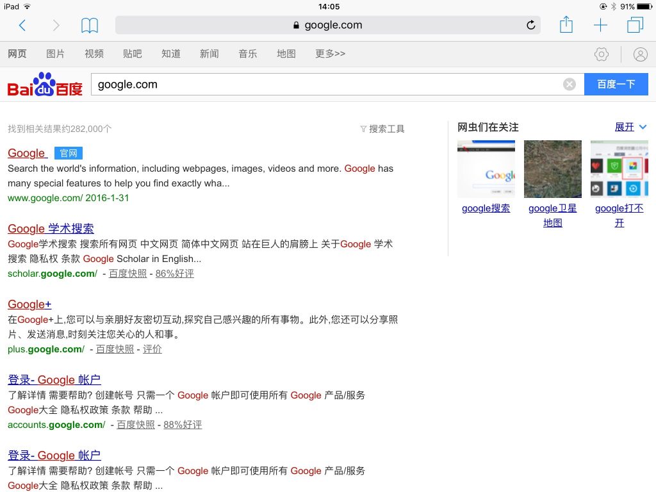Open accounts.google.com/ URL
Viewport: 656px width, 492px height.
pos(56,425)
